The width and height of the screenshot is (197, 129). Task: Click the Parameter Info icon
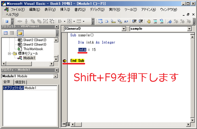pyautogui.click(x=120, y=21)
